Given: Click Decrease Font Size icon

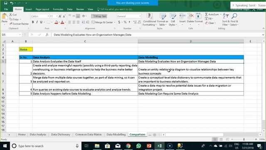Looking at the screenshot, I should (64, 16).
